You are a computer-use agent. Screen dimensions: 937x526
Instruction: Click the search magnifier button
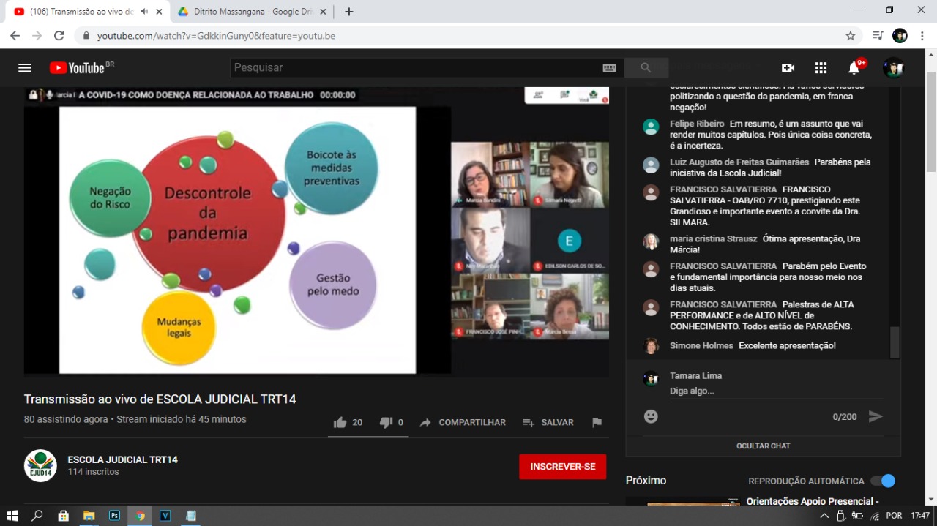tap(646, 68)
